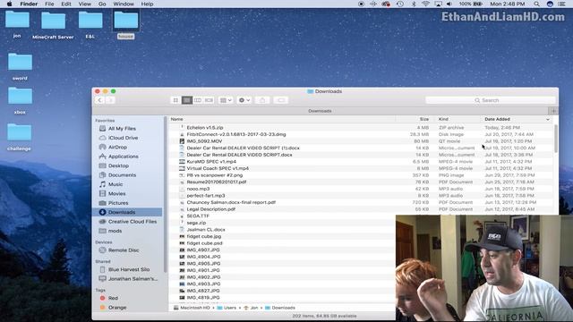Open the View menu

[x=85, y=4]
